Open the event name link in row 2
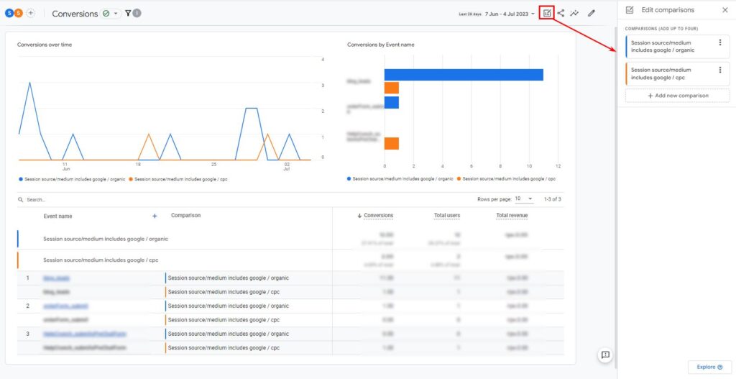The height and width of the screenshot is (379, 736). [x=65, y=306]
